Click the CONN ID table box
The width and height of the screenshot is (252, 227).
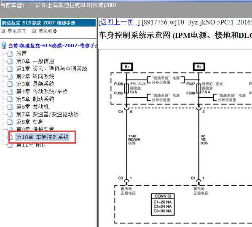(163, 205)
